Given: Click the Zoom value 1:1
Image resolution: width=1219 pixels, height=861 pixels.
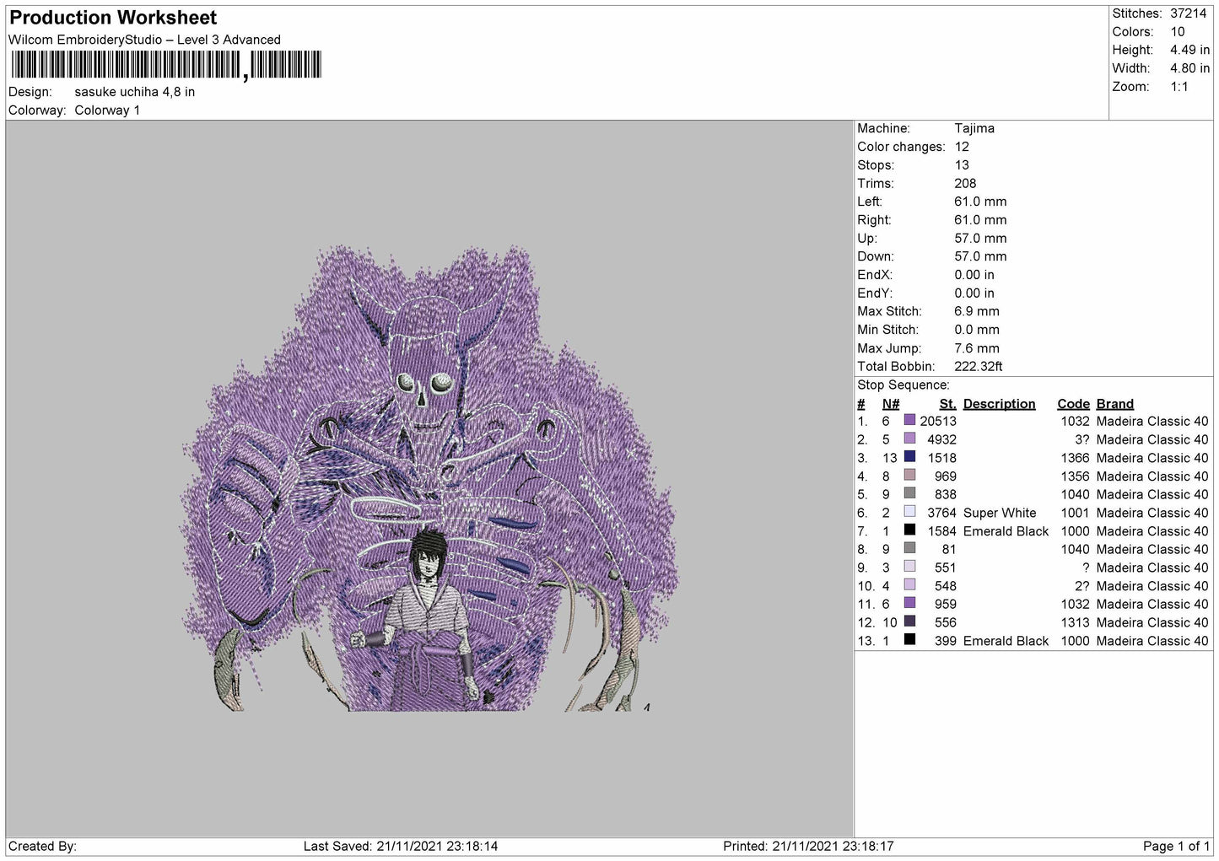Looking at the screenshot, I should [1179, 87].
